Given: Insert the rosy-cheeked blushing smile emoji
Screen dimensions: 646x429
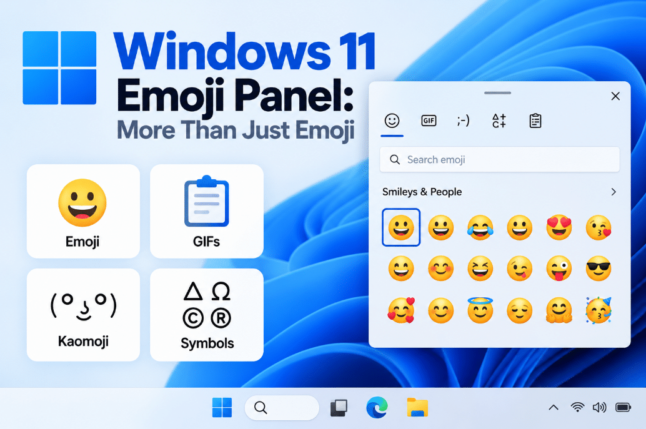Looking at the screenshot, I should click(x=441, y=269).
